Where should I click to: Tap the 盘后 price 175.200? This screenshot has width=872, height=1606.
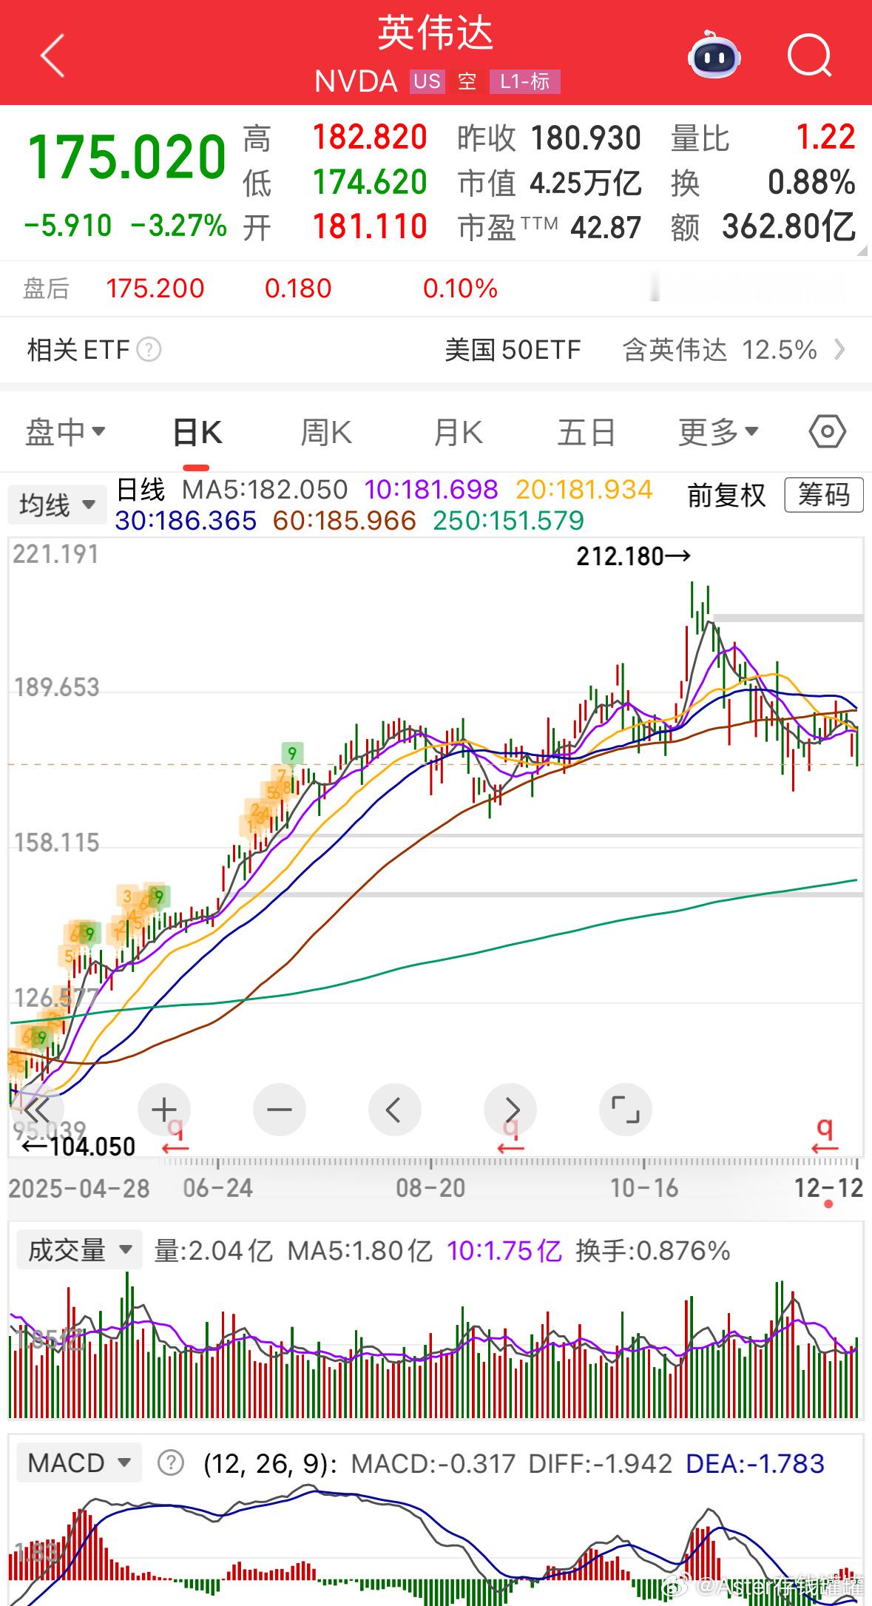(x=155, y=289)
